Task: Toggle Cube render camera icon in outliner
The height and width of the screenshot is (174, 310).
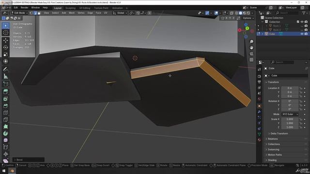Action: tap(306, 34)
